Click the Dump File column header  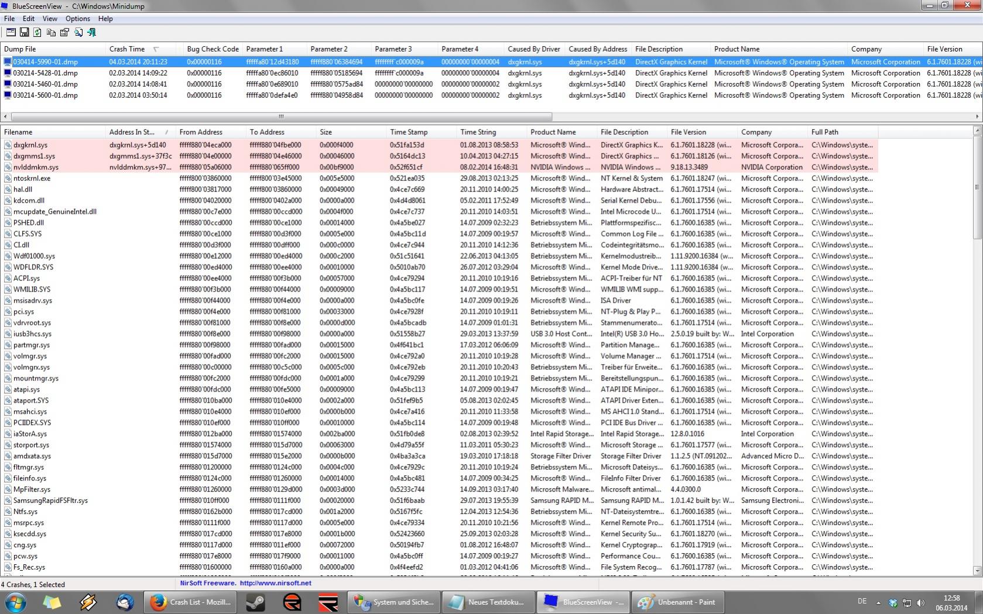coord(53,49)
